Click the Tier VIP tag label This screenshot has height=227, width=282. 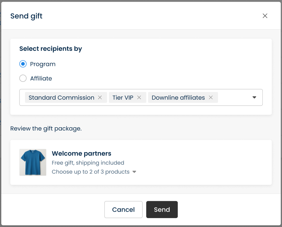pyautogui.click(x=123, y=98)
